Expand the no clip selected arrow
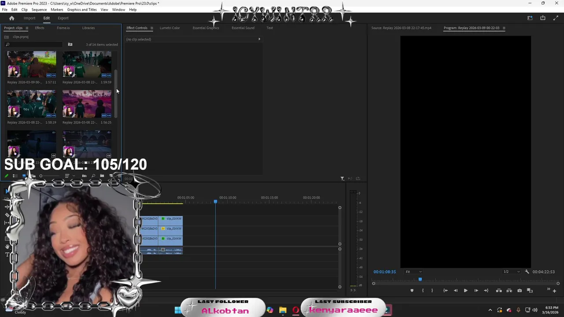The width and height of the screenshot is (564, 317). tap(259, 39)
